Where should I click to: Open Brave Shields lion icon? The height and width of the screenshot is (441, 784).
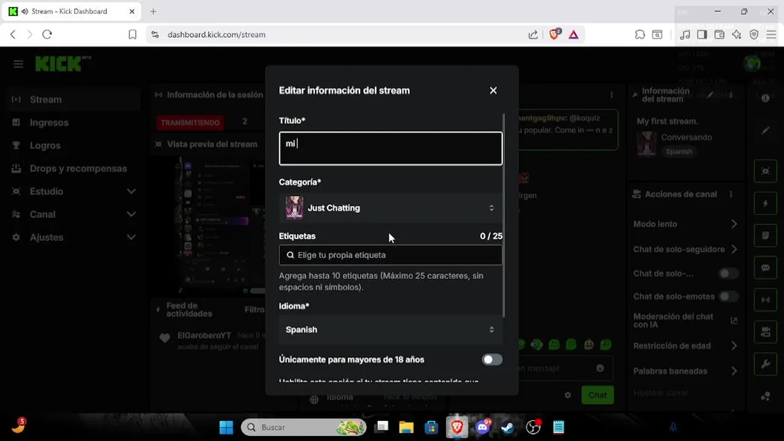[554, 34]
